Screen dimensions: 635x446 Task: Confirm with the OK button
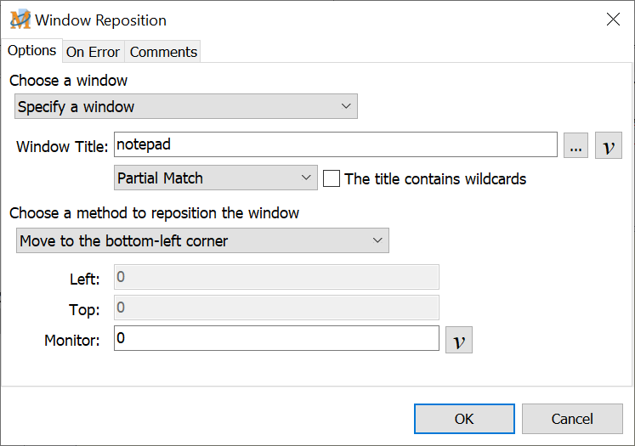point(464,418)
